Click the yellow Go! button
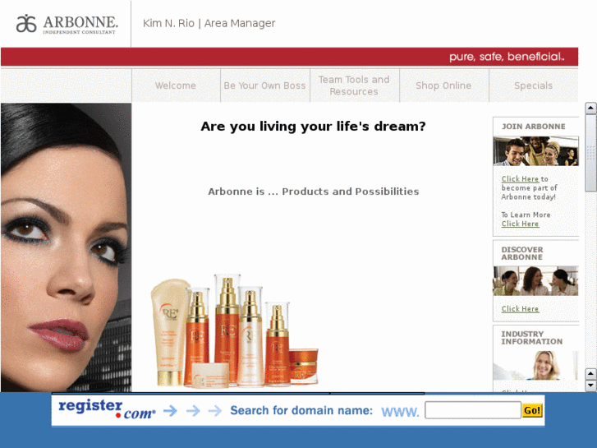Screen dimensions: 597x448 [x=532, y=410]
